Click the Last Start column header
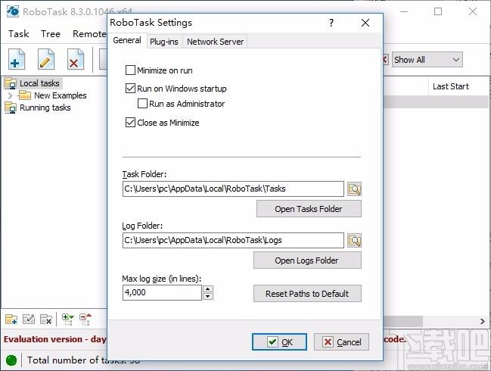This screenshot has height=371, width=491. pos(451,86)
